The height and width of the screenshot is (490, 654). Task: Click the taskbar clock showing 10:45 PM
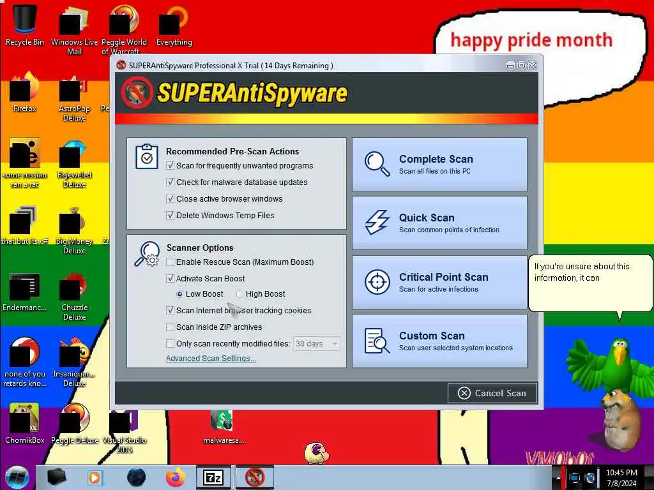[x=621, y=478]
